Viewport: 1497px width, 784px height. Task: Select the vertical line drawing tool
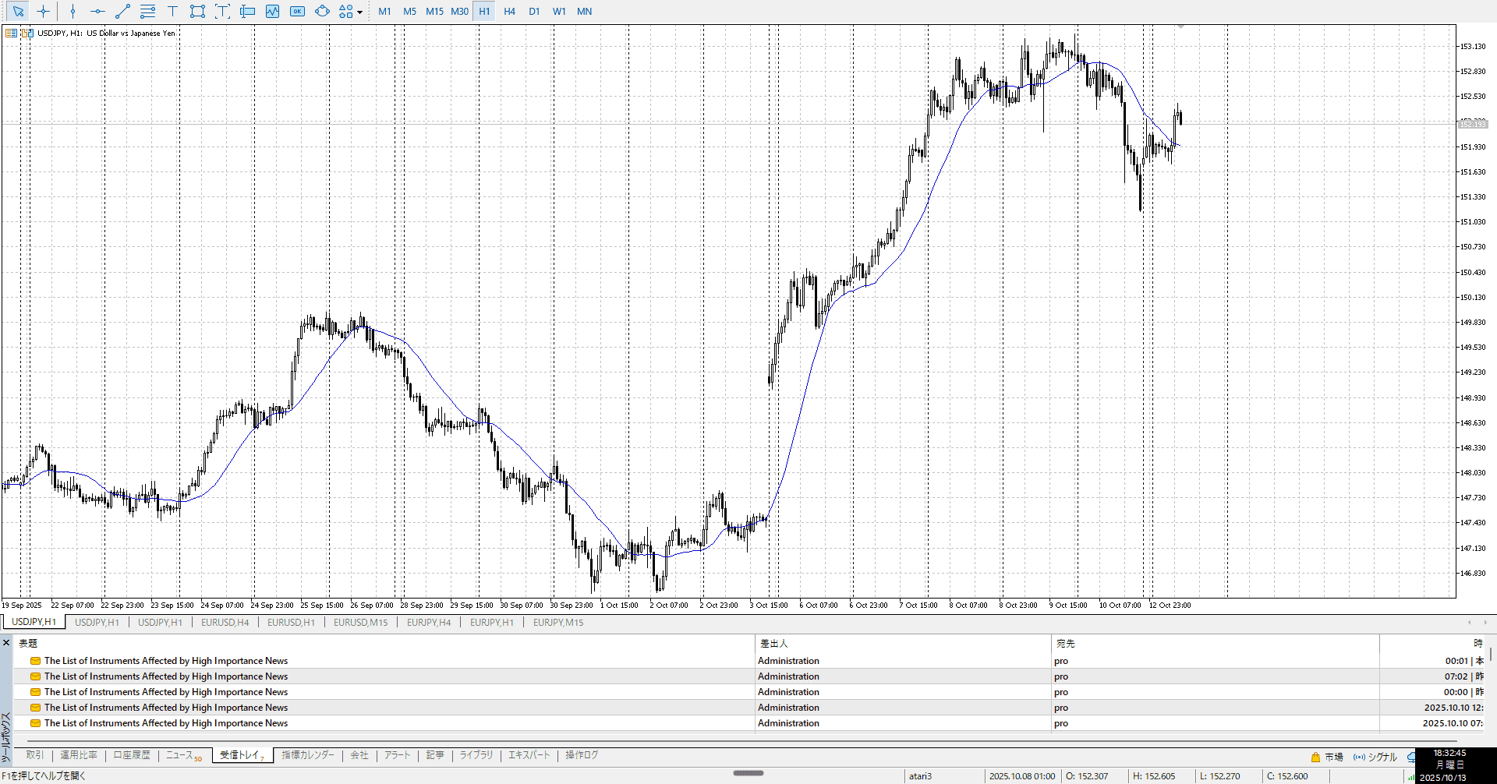point(73,12)
